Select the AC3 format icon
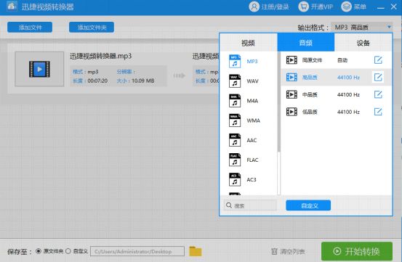The width and height of the screenshot is (402, 262). (x=235, y=179)
